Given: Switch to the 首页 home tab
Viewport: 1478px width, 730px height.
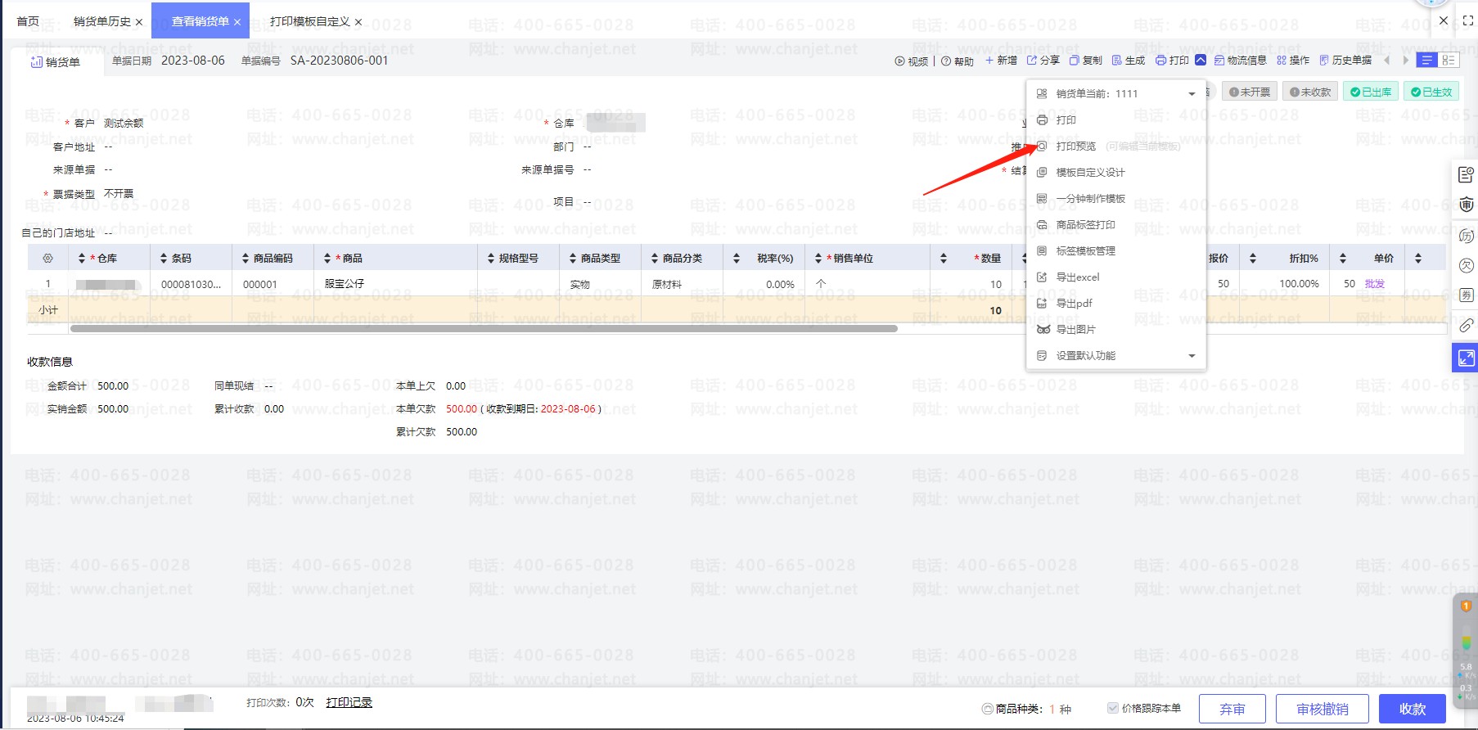Looking at the screenshot, I should 28,21.
